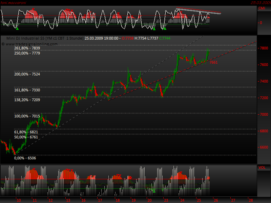Click date axis label '11'

pos(35,200)
